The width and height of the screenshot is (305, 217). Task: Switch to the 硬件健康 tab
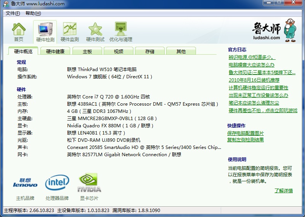click(55, 51)
